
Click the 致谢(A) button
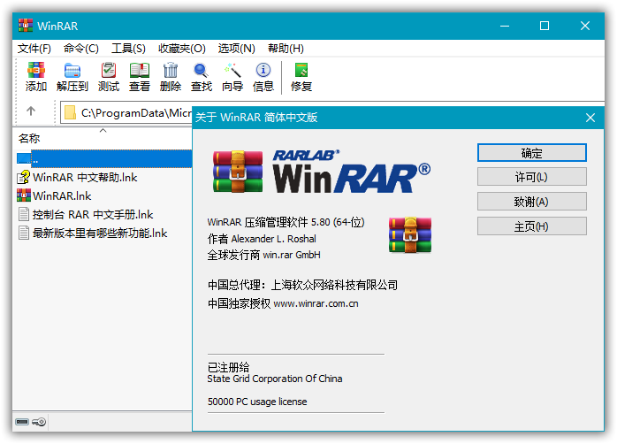[532, 202]
